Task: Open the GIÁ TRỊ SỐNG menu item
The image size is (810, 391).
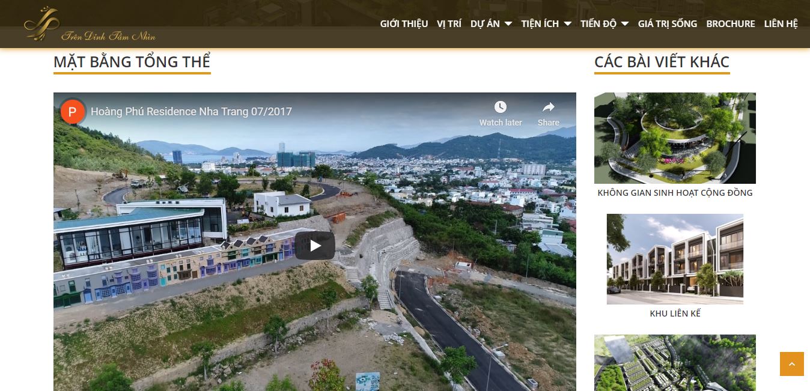Action: coord(668,23)
